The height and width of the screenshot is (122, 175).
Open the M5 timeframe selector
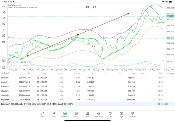coord(4,42)
